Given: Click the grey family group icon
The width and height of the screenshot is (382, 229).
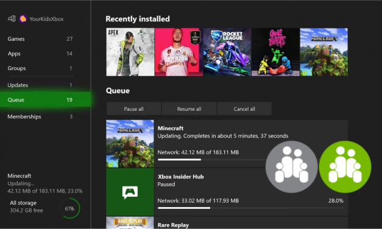Looking at the screenshot, I should [x=291, y=167].
